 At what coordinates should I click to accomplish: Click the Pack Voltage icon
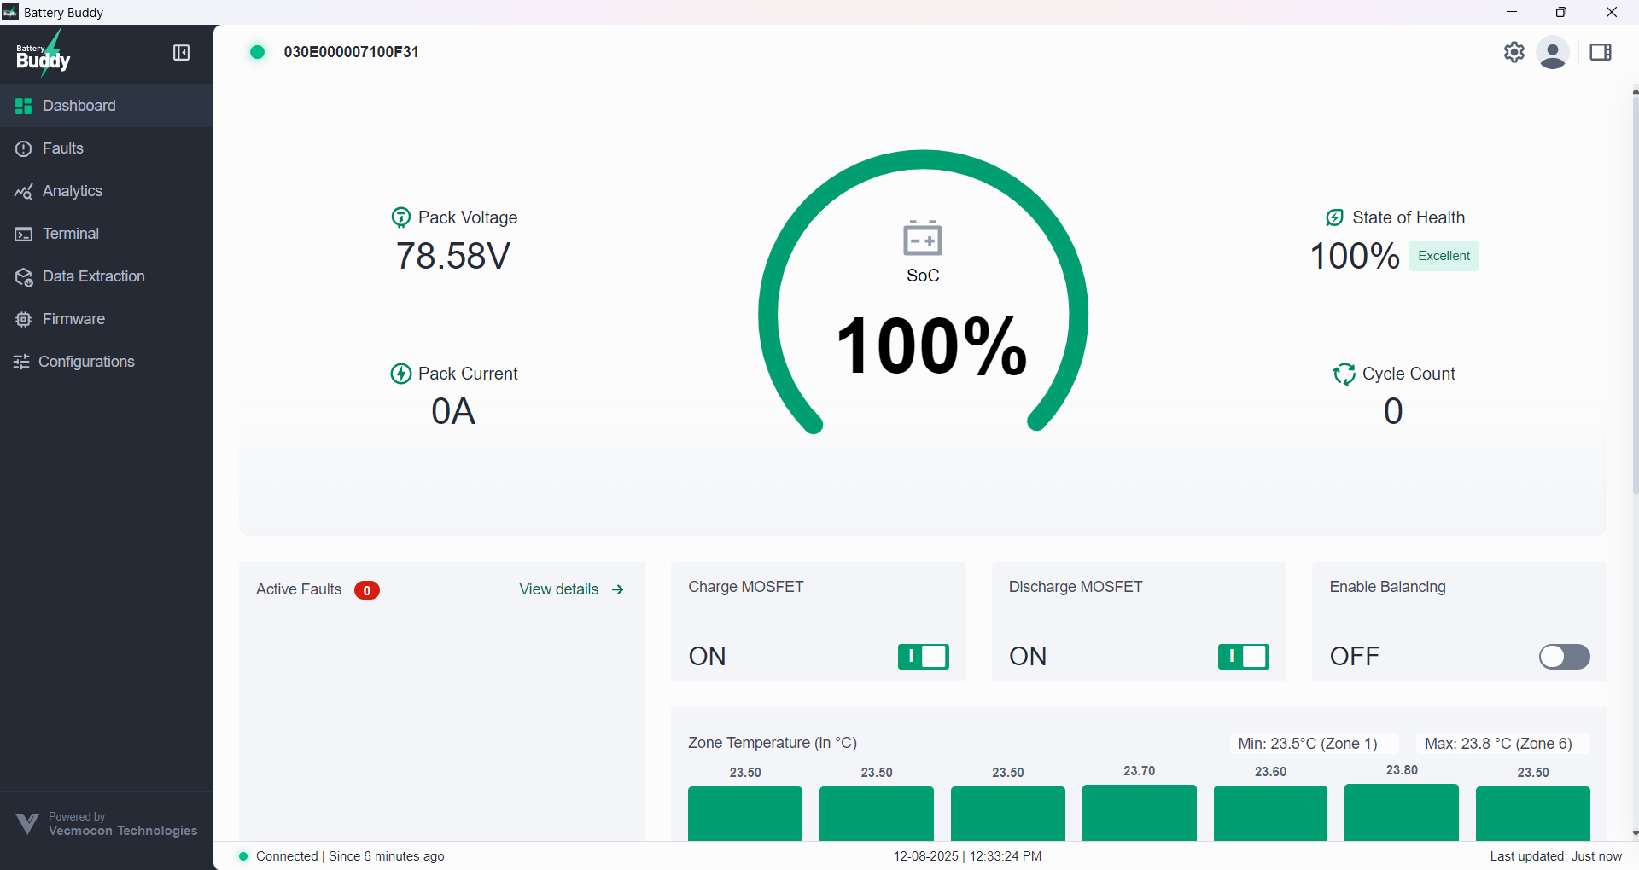click(x=400, y=217)
